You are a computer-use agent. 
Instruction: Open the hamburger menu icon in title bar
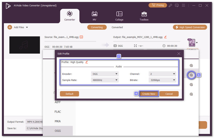pyautogui.click(x=183, y=5)
